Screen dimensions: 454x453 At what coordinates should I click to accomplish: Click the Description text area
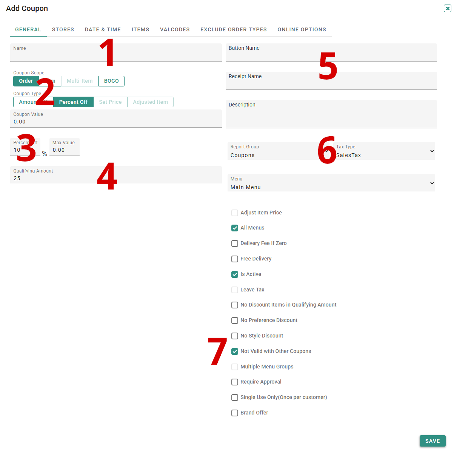tap(331, 114)
